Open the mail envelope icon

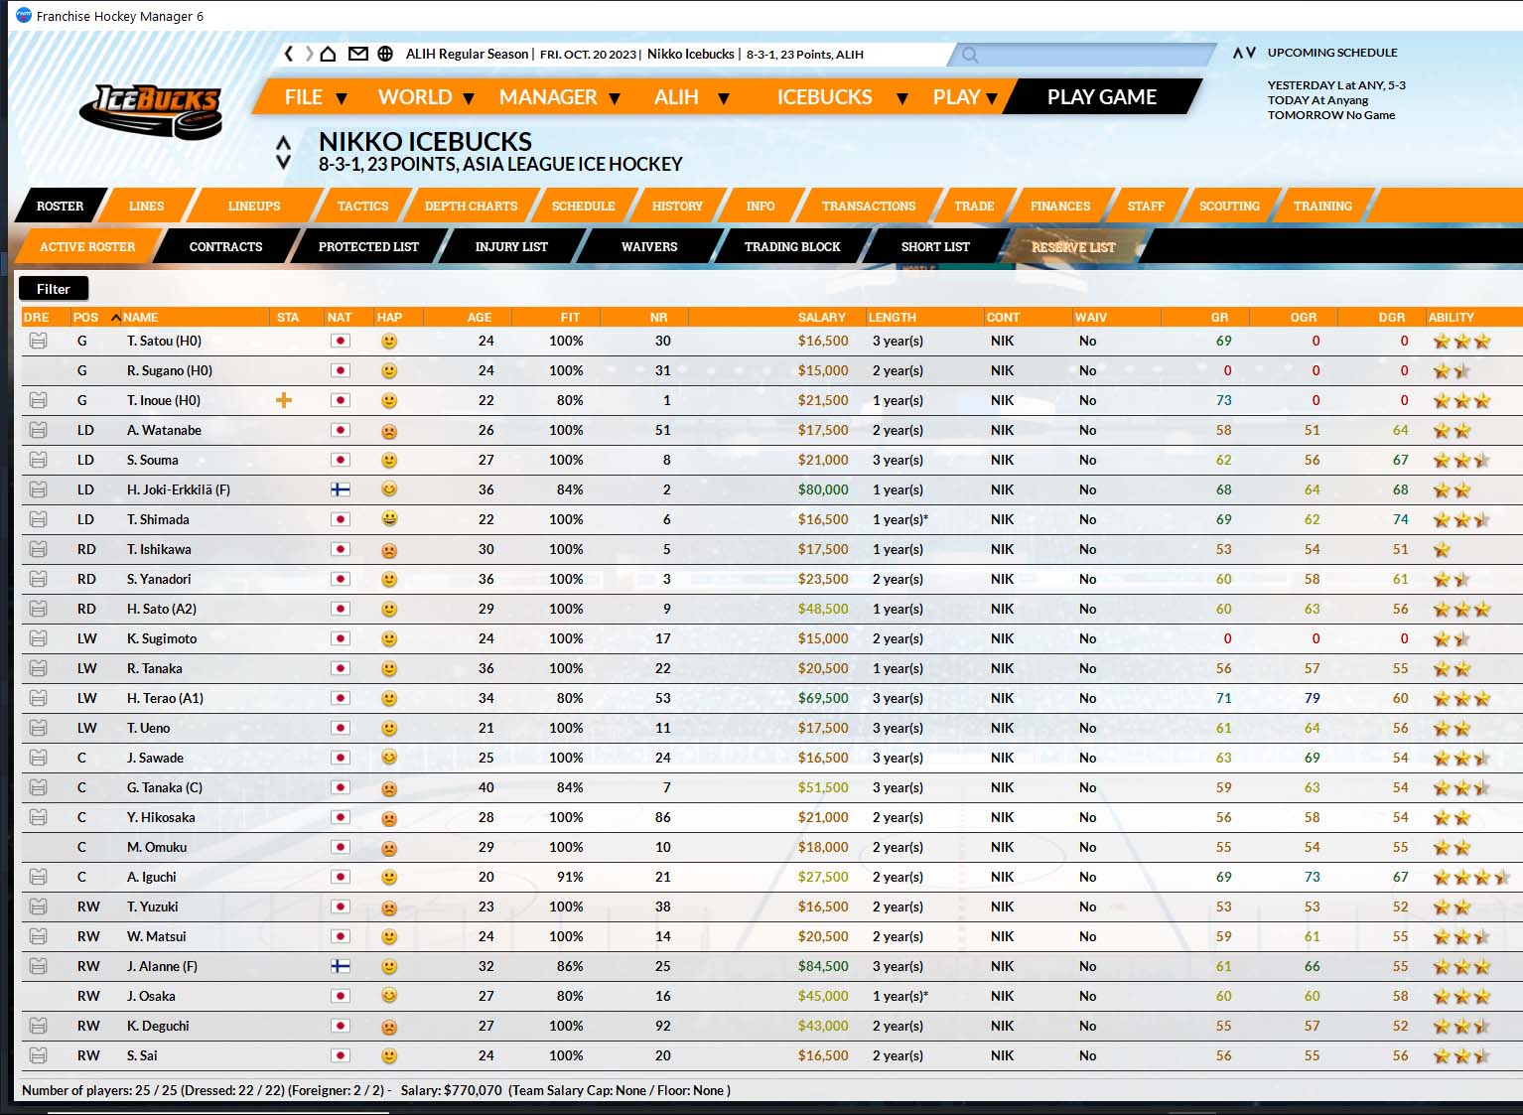pos(357,54)
